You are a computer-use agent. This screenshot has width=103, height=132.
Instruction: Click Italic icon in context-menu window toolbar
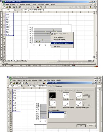(x=73, y=7)
